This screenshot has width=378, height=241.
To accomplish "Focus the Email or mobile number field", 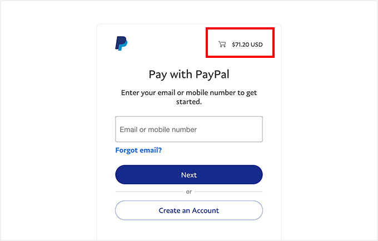I will (189, 129).
